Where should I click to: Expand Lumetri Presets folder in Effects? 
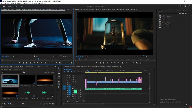click(158, 18)
